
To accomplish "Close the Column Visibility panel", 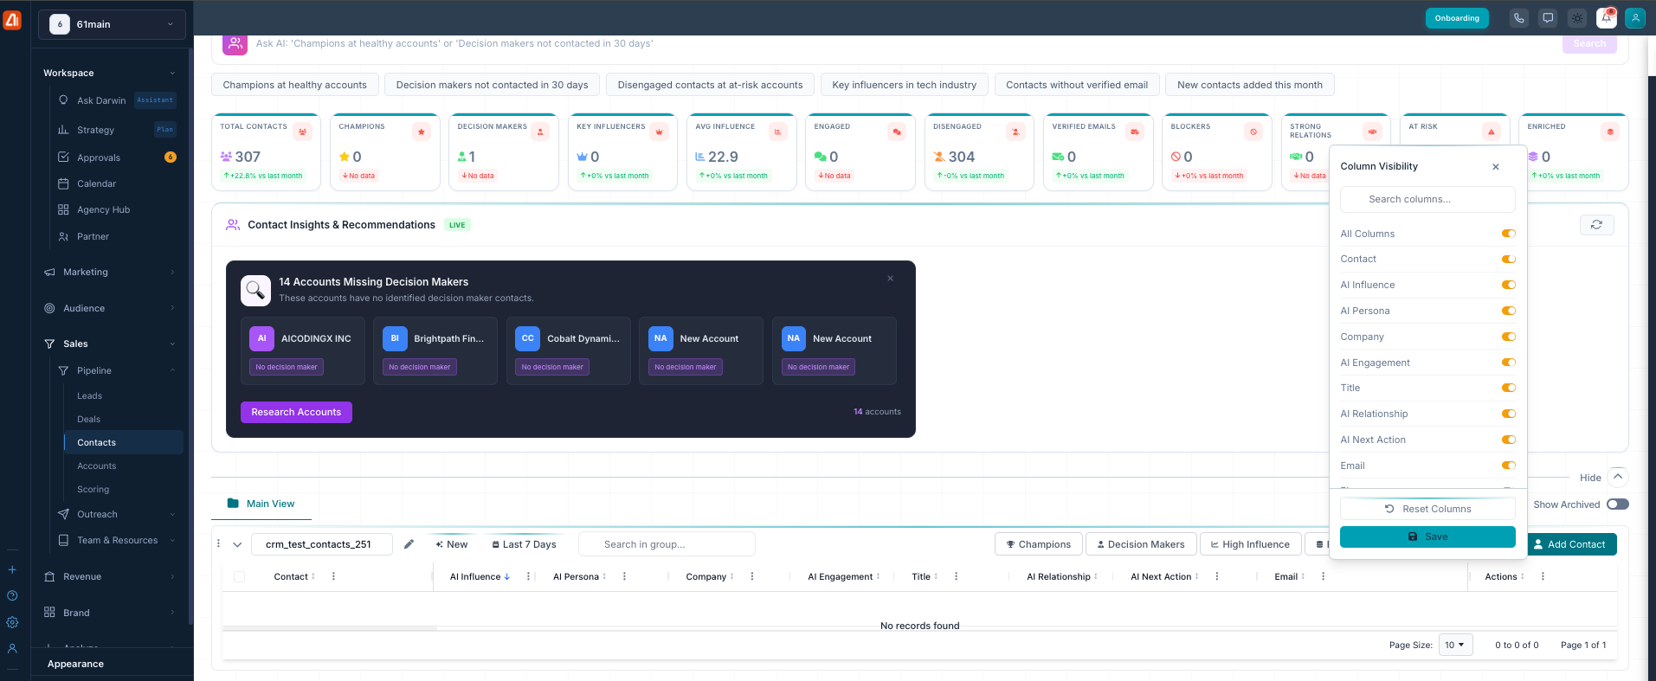I will (x=1496, y=167).
